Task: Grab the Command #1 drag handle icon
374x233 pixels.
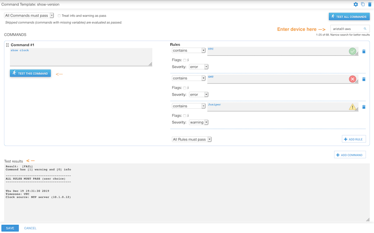Action: tap(7, 45)
